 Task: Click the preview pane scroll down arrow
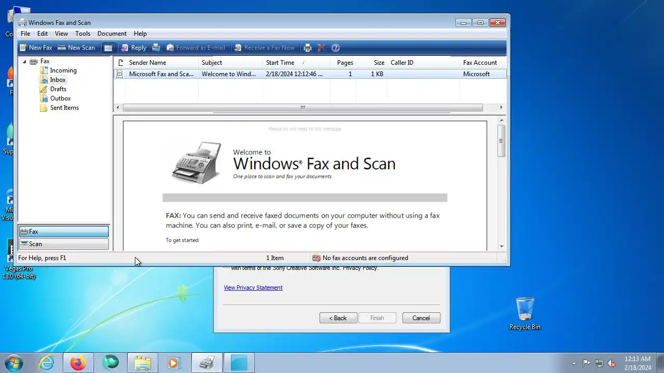click(x=502, y=247)
